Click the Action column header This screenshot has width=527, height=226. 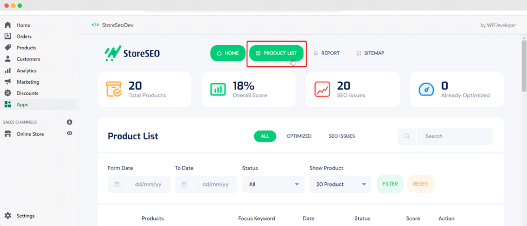(x=446, y=219)
